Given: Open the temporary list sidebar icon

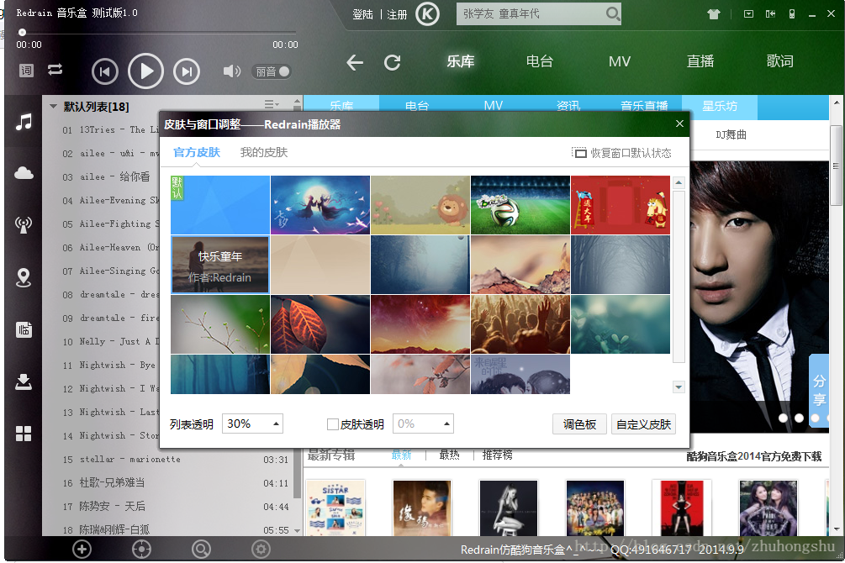Looking at the screenshot, I should tap(24, 329).
